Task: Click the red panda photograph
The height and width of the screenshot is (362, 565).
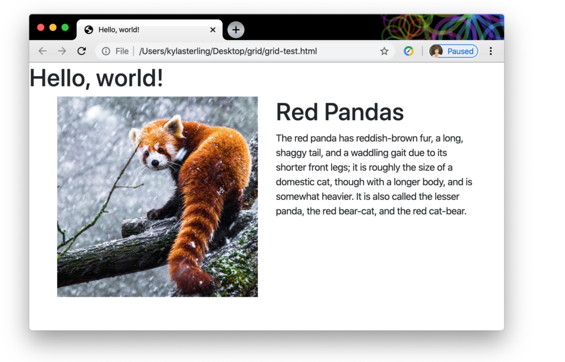Action: coord(157,196)
